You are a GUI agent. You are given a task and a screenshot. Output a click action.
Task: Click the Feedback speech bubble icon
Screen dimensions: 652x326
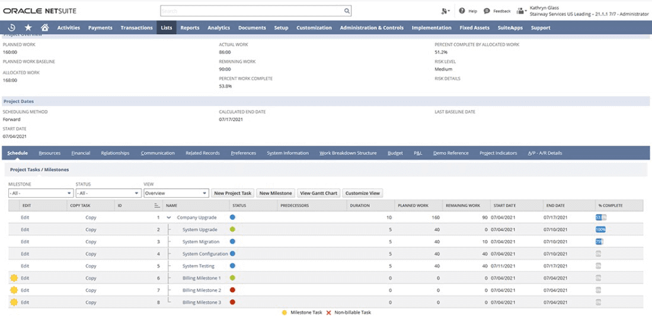(487, 11)
